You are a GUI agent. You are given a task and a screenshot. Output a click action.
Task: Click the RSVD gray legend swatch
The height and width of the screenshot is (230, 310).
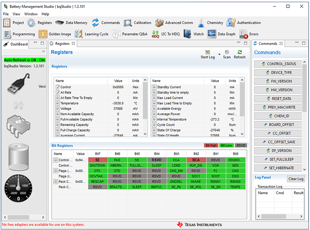241,145
